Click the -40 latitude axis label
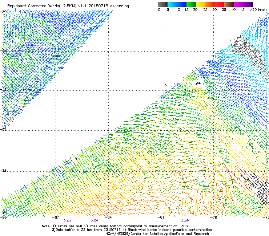Viewport: 269px width, 236px height. [3, 213]
